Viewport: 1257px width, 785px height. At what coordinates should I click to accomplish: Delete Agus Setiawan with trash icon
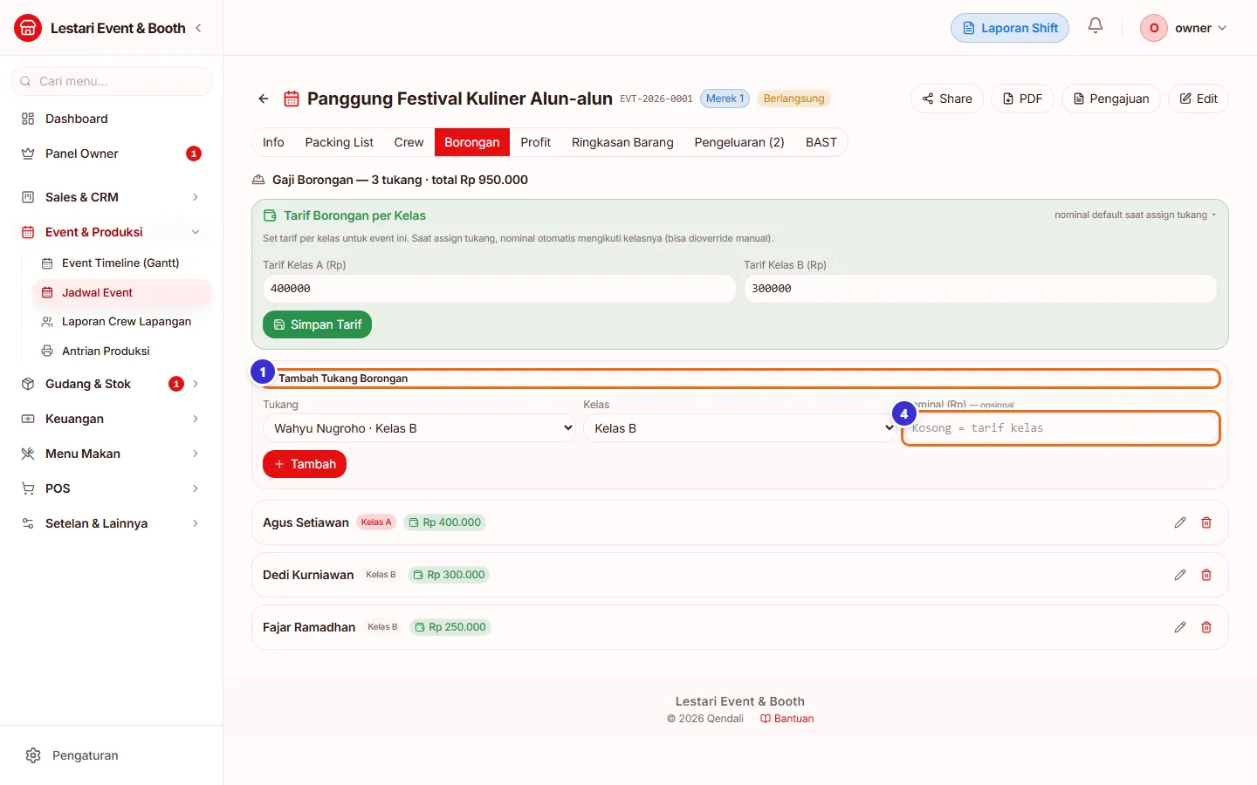pyautogui.click(x=1206, y=522)
